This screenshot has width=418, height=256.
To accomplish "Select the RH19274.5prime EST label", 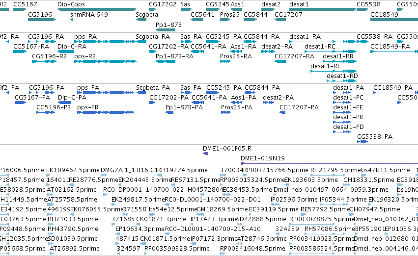I will [183, 170].
